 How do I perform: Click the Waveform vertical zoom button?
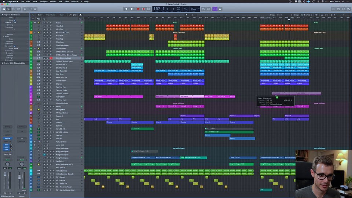click(x=316, y=15)
